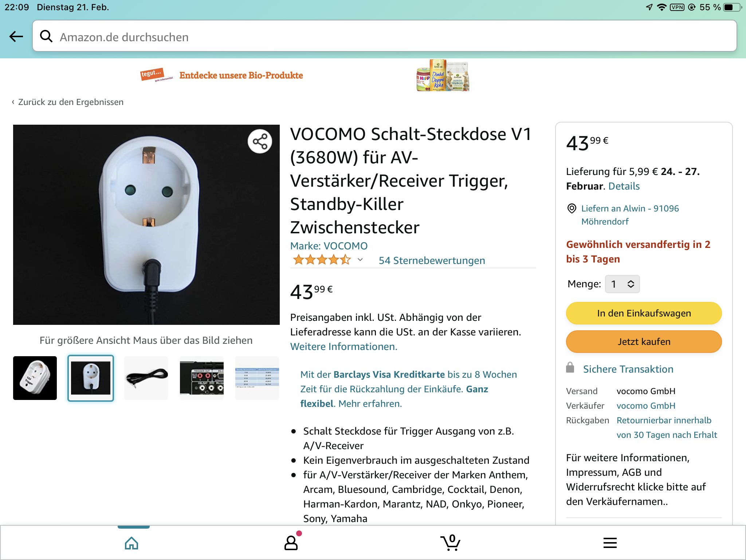Image resolution: width=746 pixels, height=560 pixels.
Task: Click the Jetzt kaufen button
Action: 644,342
